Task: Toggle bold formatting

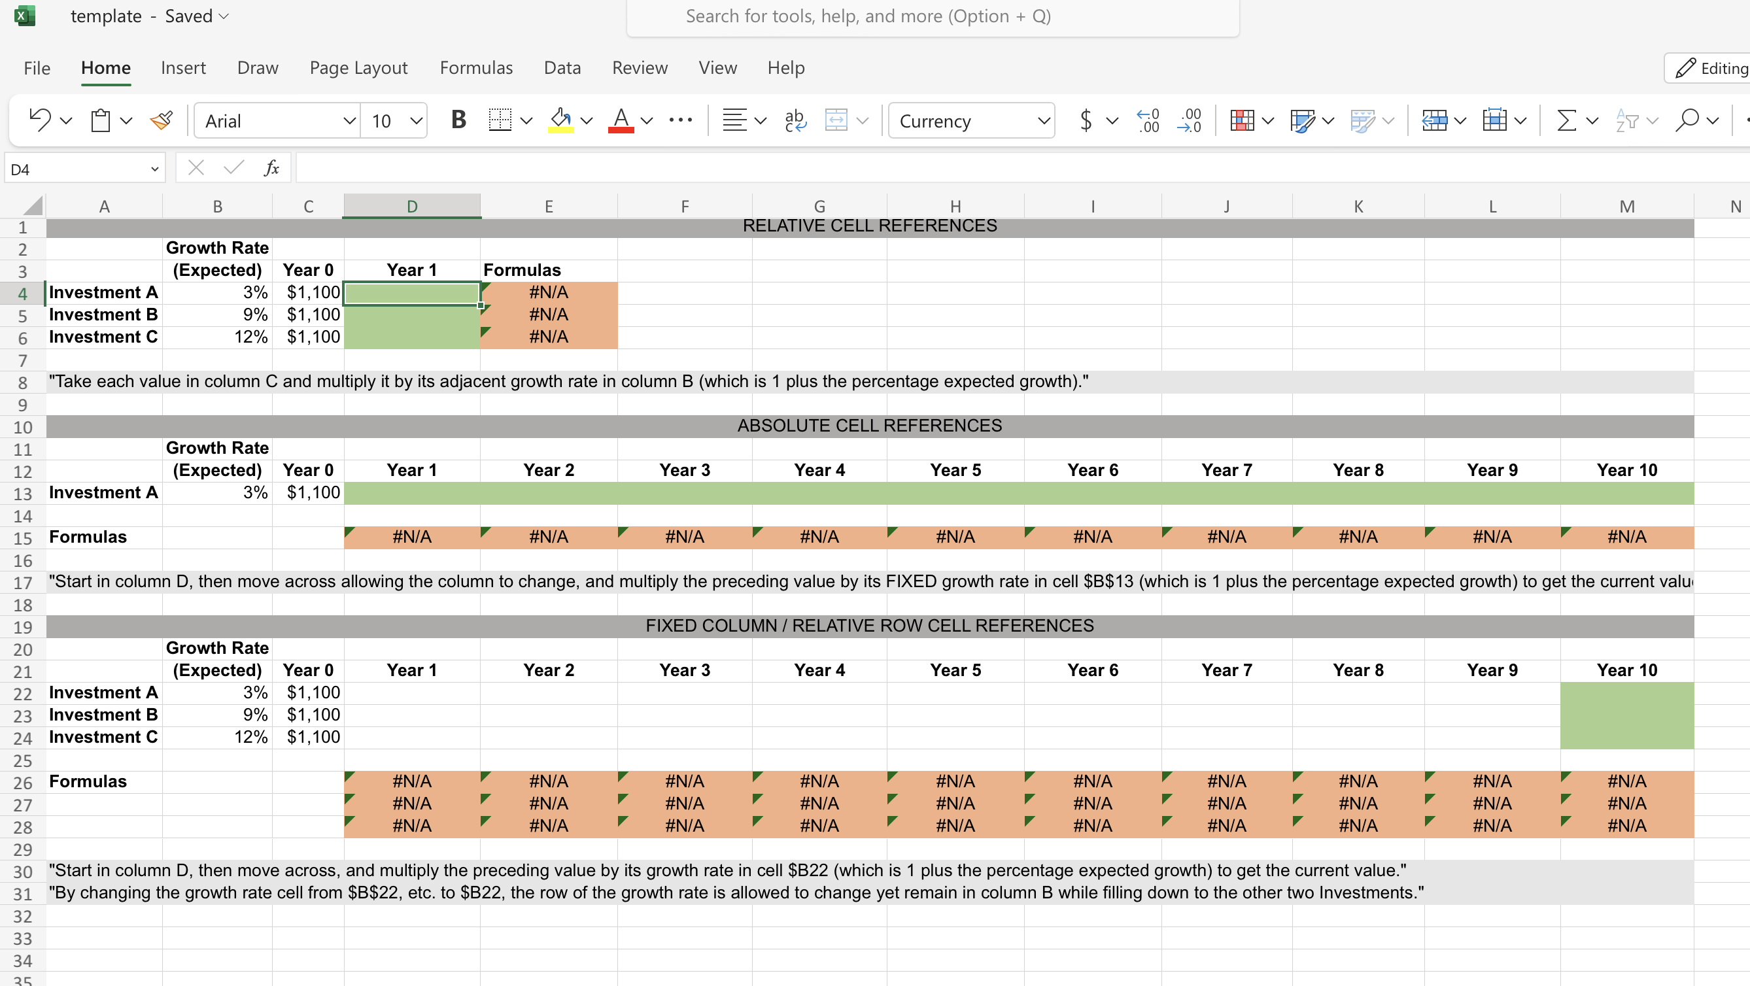Action: pos(458,120)
